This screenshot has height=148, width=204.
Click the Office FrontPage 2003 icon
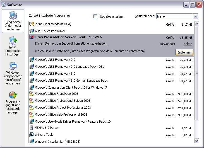click(32, 94)
